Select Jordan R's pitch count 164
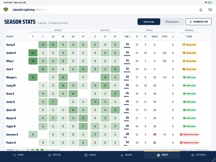 [x=164, y=53]
